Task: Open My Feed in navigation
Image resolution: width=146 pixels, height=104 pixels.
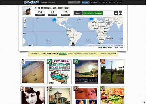Action: 85,2
